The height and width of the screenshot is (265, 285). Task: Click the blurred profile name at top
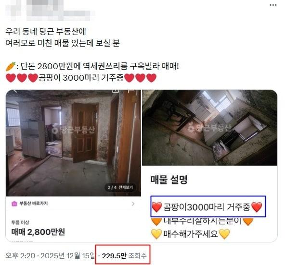pyautogui.click(x=51, y=11)
